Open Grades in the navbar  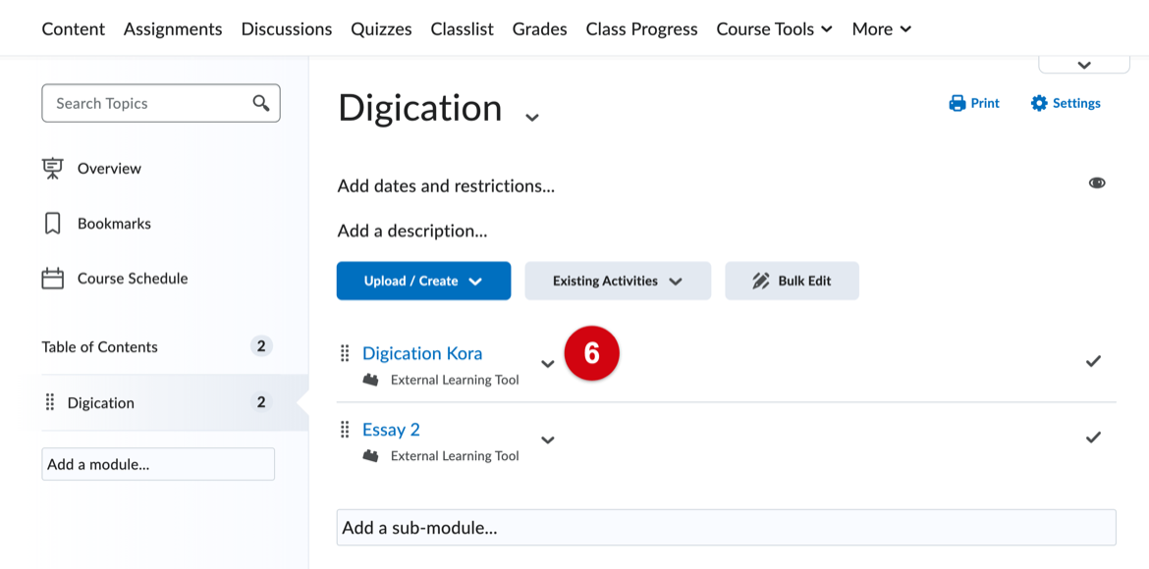[540, 29]
